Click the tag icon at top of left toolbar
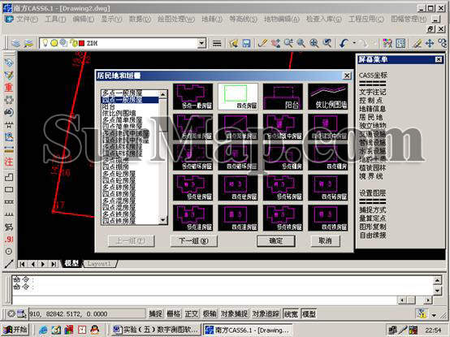 pyautogui.click(x=9, y=63)
